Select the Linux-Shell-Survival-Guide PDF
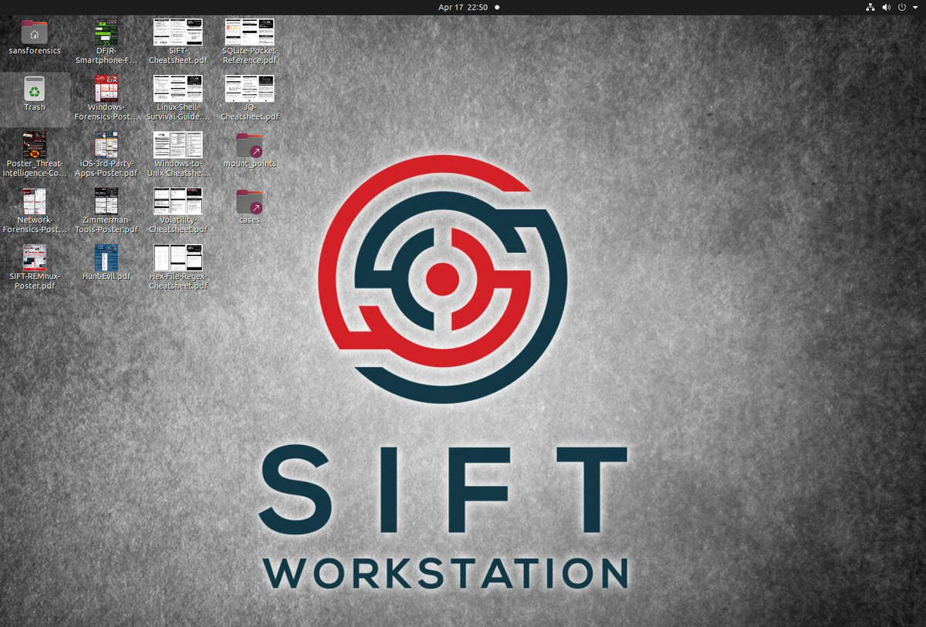The width and height of the screenshot is (926, 627). coord(177,89)
